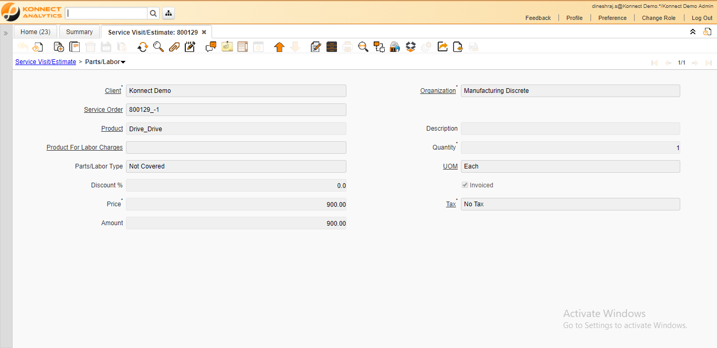This screenshot has width=717, height=348.
Task: Click the product info warehouse icon
Action: click(395, 47)
